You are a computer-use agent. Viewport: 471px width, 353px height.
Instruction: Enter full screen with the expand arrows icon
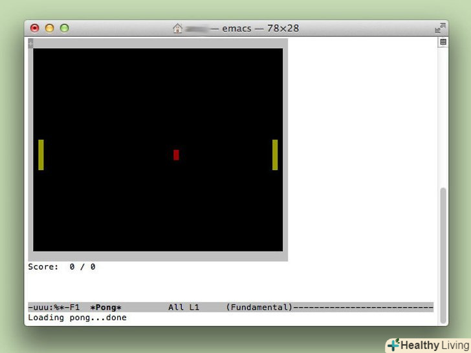[x=440, y=28]
